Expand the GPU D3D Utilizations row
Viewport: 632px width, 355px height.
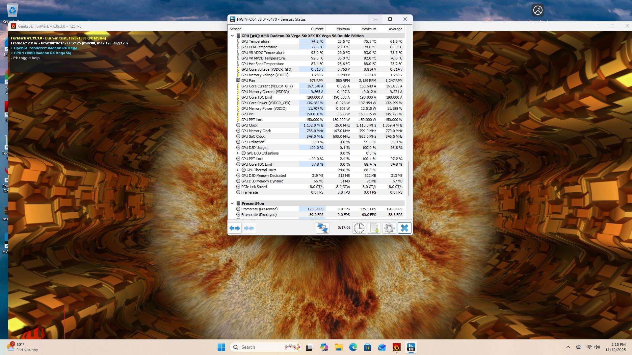(x=238, y=153)
